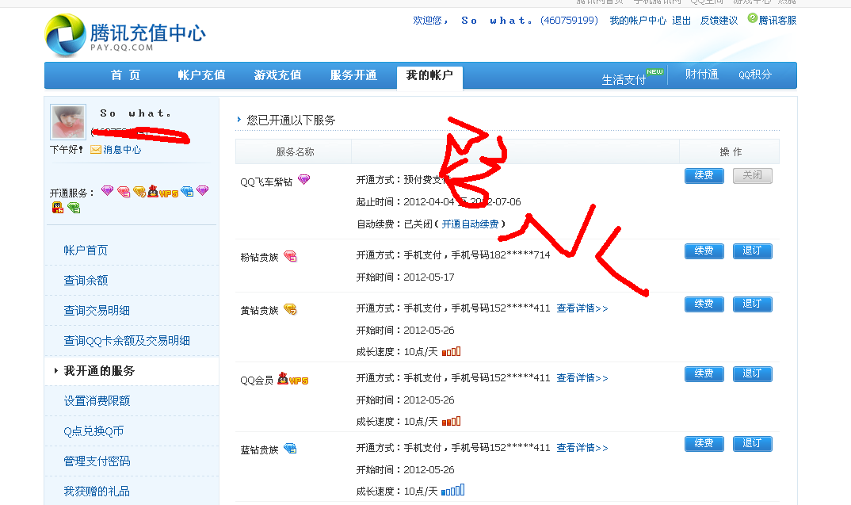Click 我的帐户中心 in header
The height and width of the screenshot is (505, 851).
pyautogui.click(x=638, y=21)
